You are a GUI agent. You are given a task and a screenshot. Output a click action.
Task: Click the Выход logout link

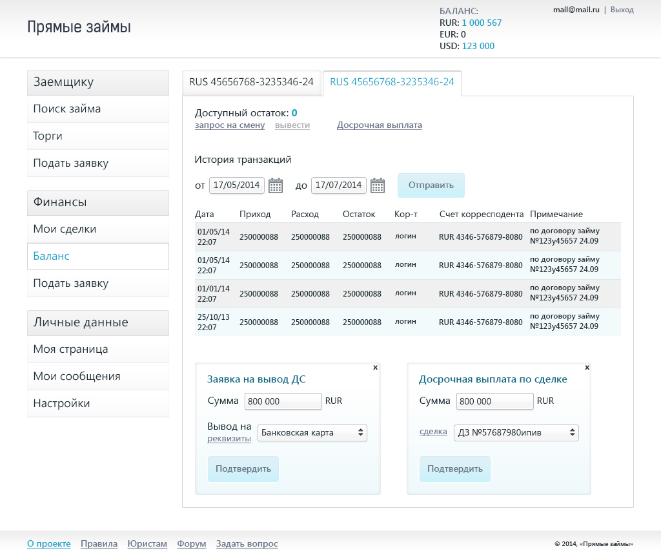(622, 10)
